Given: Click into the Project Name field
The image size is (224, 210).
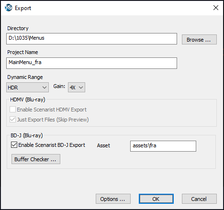Looking at the screenshot, I should pos(91,63).
